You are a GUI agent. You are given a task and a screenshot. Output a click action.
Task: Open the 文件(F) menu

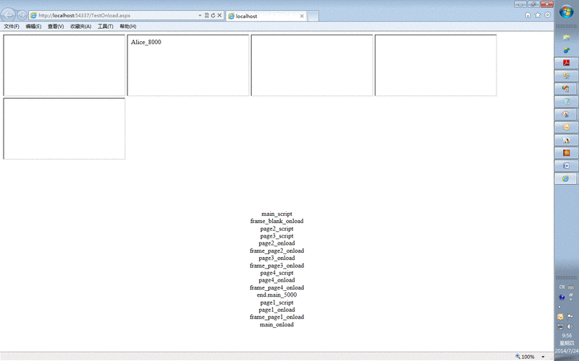pyautogui.click(x=12, y=26)
